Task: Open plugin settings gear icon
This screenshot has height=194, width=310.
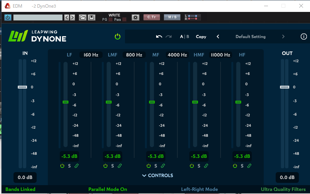Action: tap(135, 18)
